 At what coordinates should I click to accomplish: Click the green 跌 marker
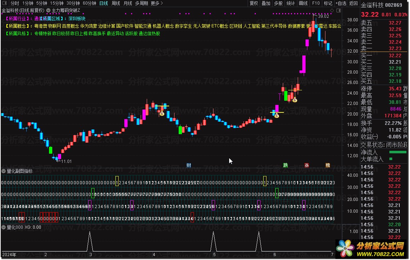tap(286, 165)
